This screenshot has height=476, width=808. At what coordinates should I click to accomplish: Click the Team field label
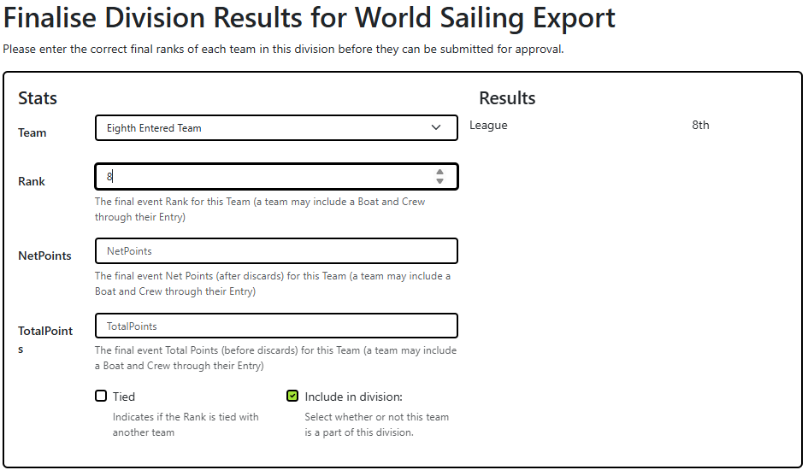pyautogui.click(x=32, y=133)
